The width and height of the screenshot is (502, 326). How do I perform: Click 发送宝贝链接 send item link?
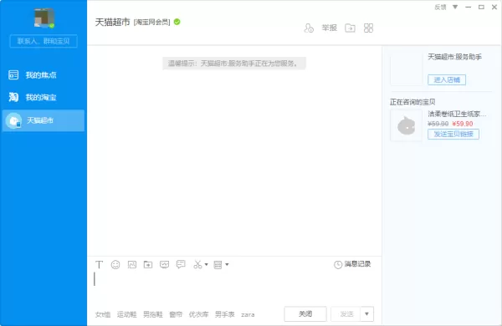click(453, 134)
